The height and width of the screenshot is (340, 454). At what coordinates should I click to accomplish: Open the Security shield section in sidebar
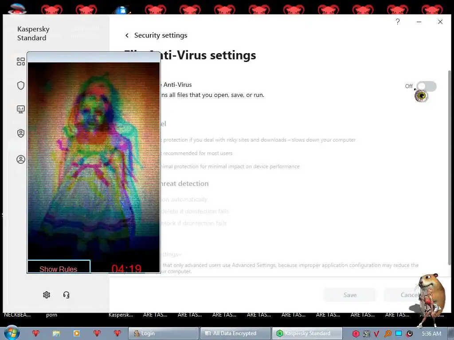[x=20, y=85]
